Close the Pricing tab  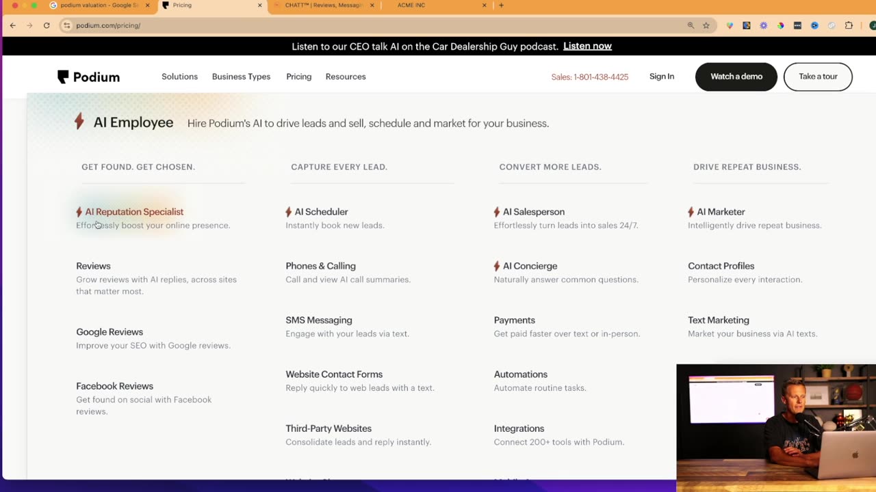[259, 5]
